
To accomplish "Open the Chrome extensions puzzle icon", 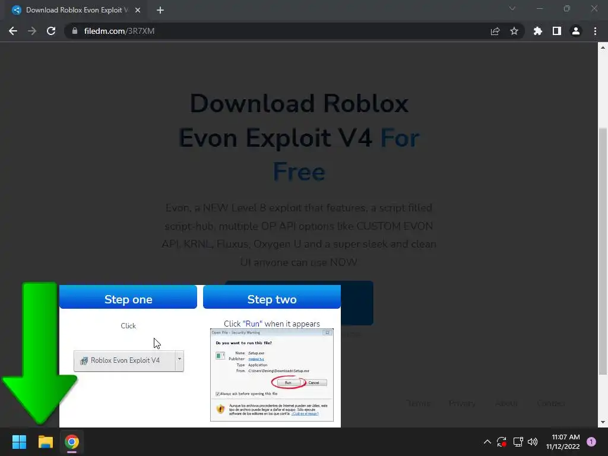I will [x=538, y=31].
